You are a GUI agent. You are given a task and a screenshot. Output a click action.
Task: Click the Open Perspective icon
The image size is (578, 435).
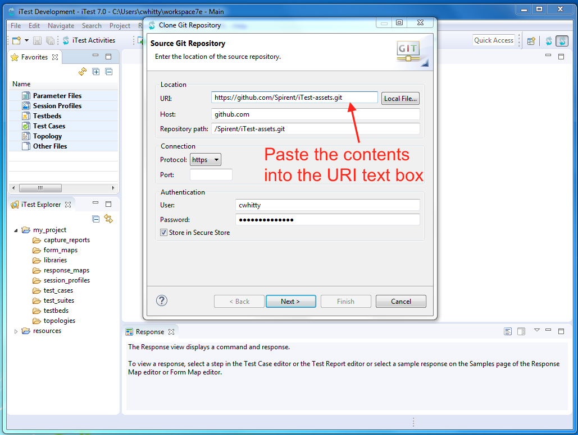[x=531, y=41]
